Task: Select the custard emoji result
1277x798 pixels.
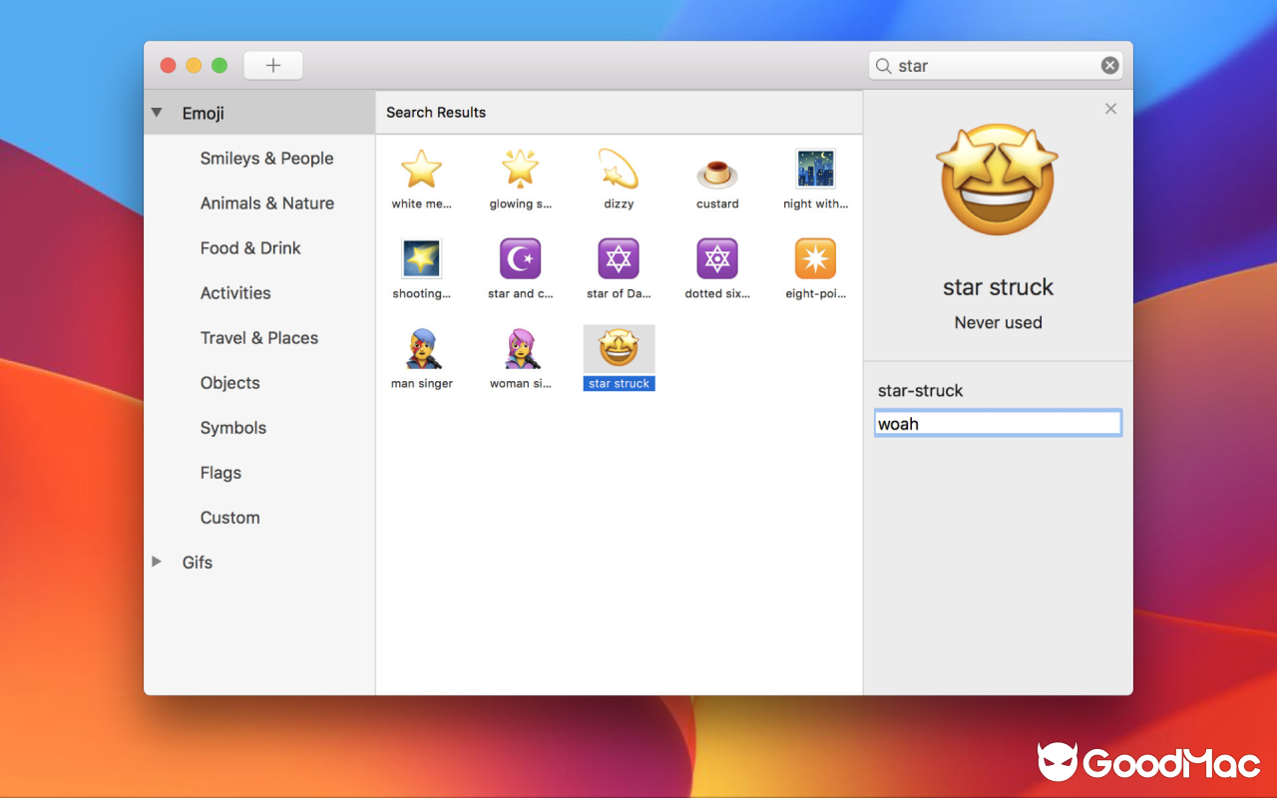Action: point(717,170)
